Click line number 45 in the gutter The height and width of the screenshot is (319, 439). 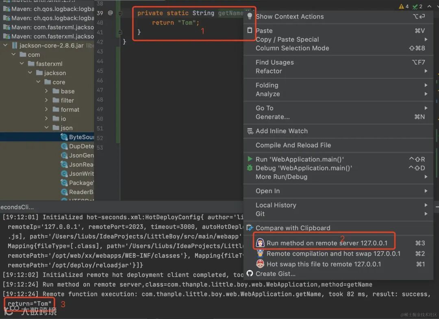click(x=100, y=71)
